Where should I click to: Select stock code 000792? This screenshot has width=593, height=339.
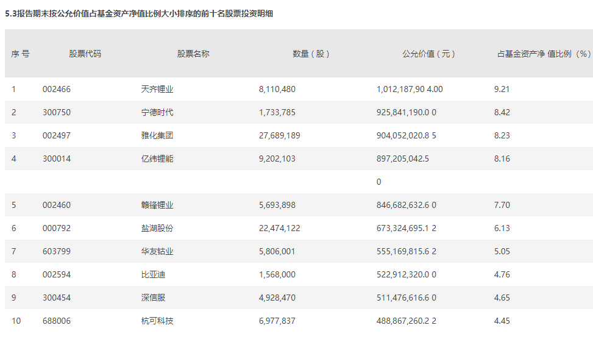tap(57, 228)
